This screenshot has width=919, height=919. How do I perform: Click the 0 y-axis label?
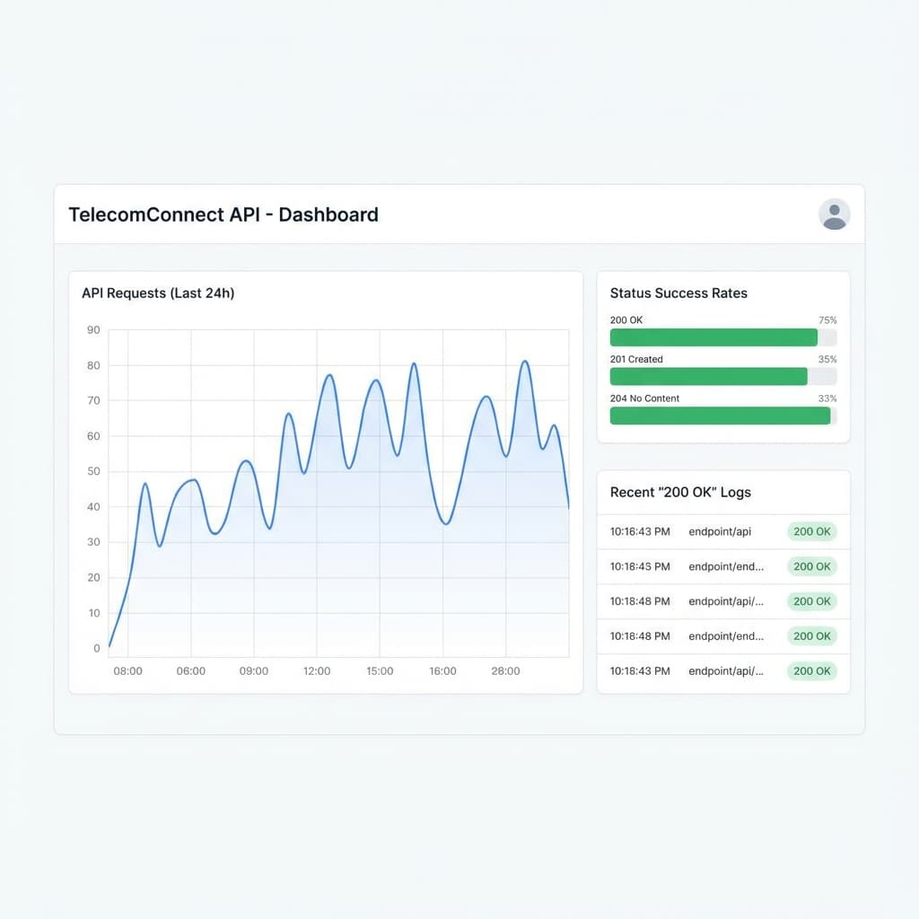pyautogui.click(x=97, y=648)
